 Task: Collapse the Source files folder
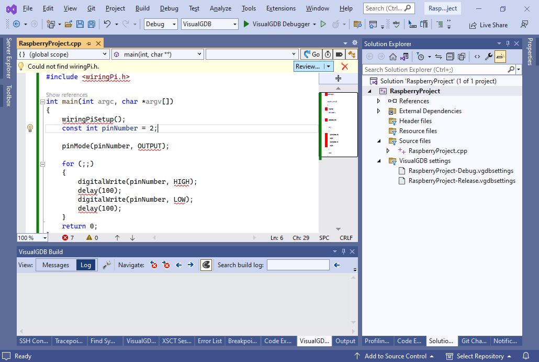[379, 141]
